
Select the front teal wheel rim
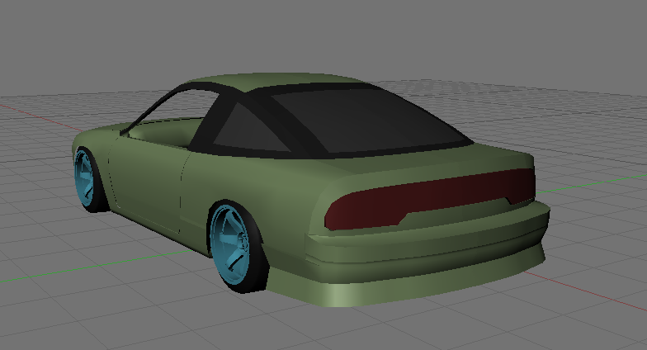pyautogui.click(x=84, y=179)
